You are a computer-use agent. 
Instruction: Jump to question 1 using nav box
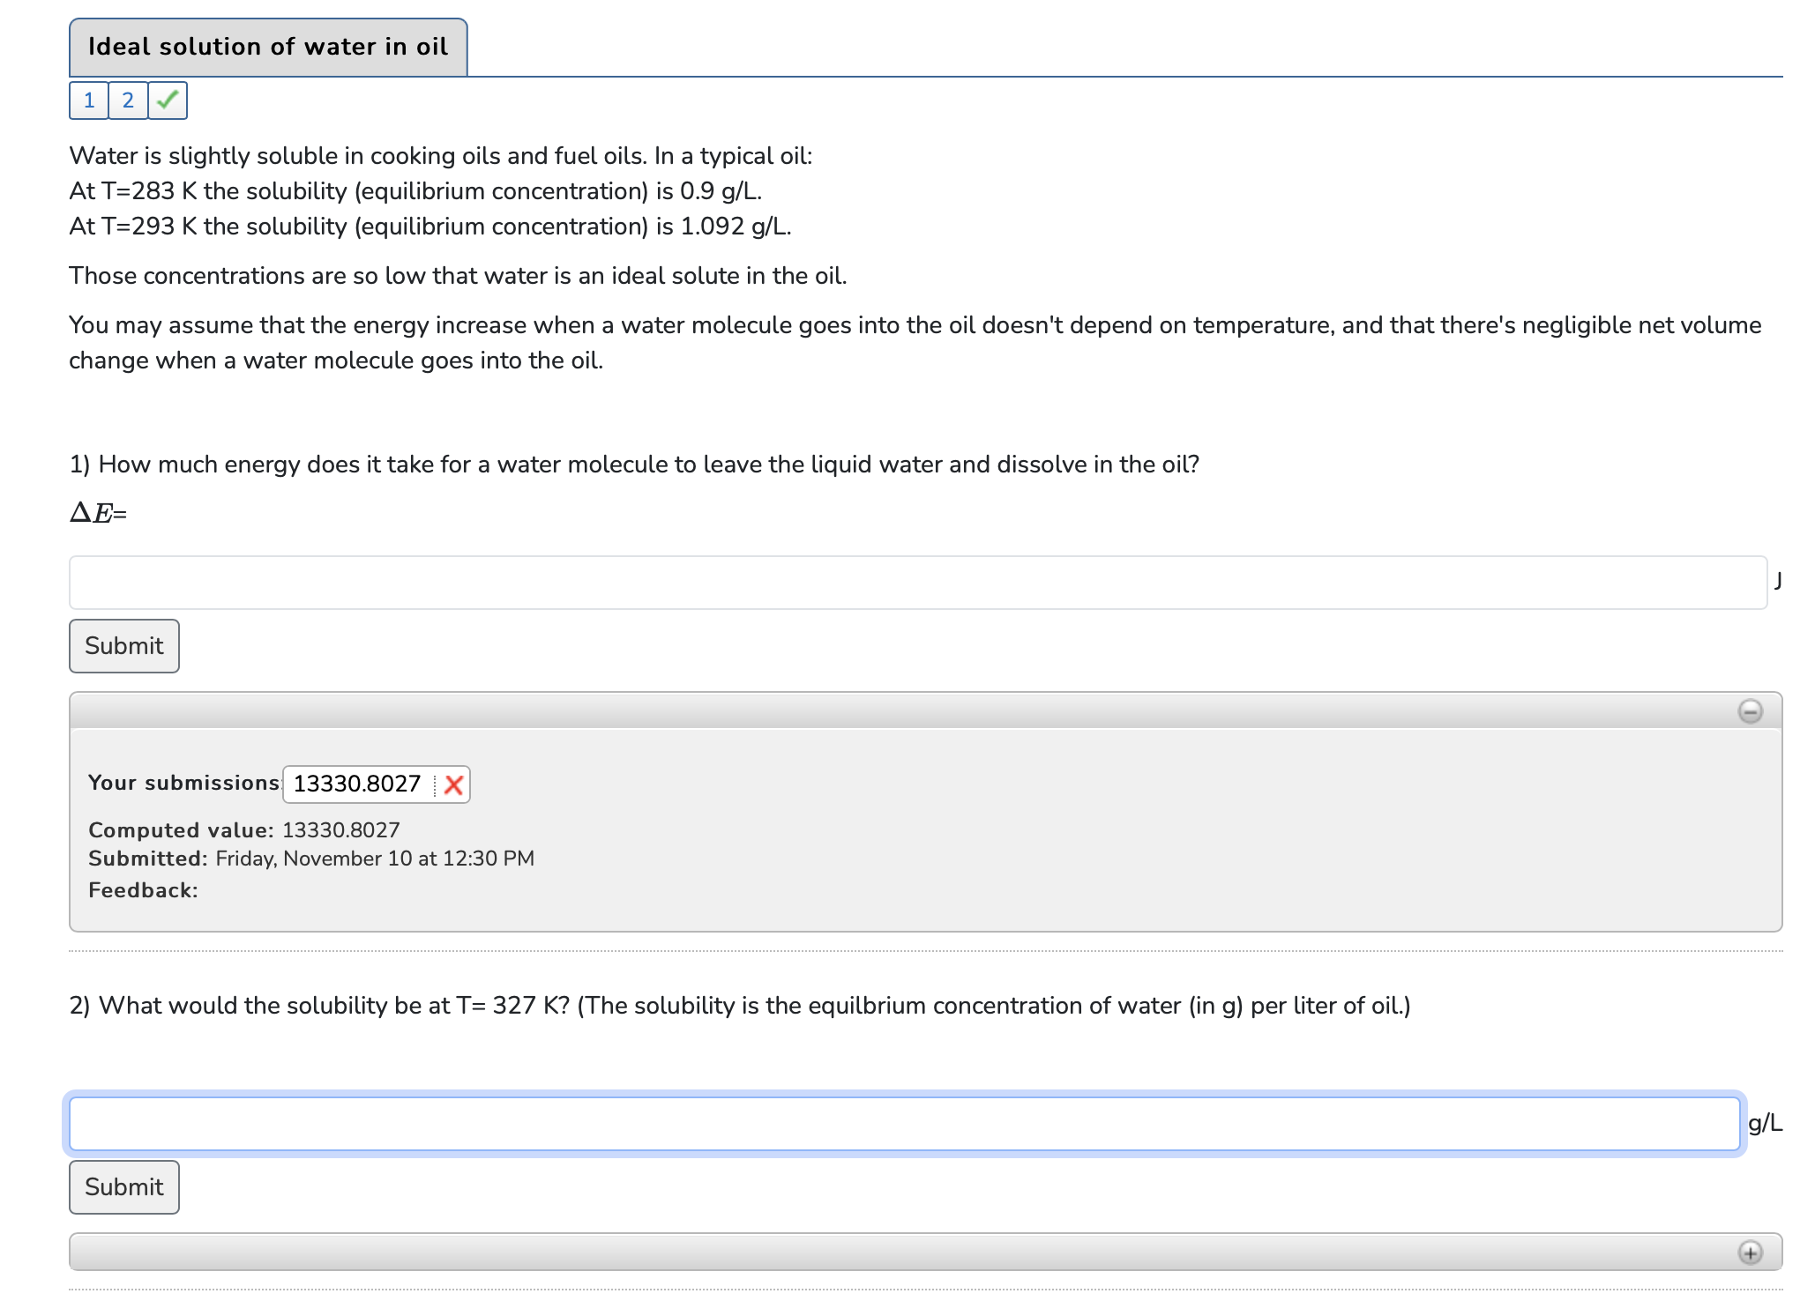tap(89, 100)
